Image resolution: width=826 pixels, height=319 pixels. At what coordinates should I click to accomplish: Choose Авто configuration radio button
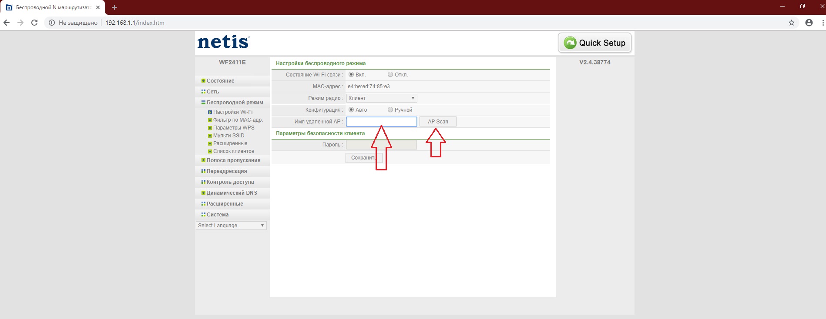tap(351, 110)
